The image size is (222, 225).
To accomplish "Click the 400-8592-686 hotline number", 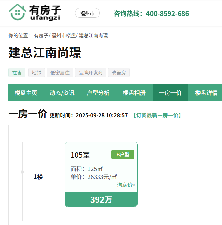I will pos(167,14).
